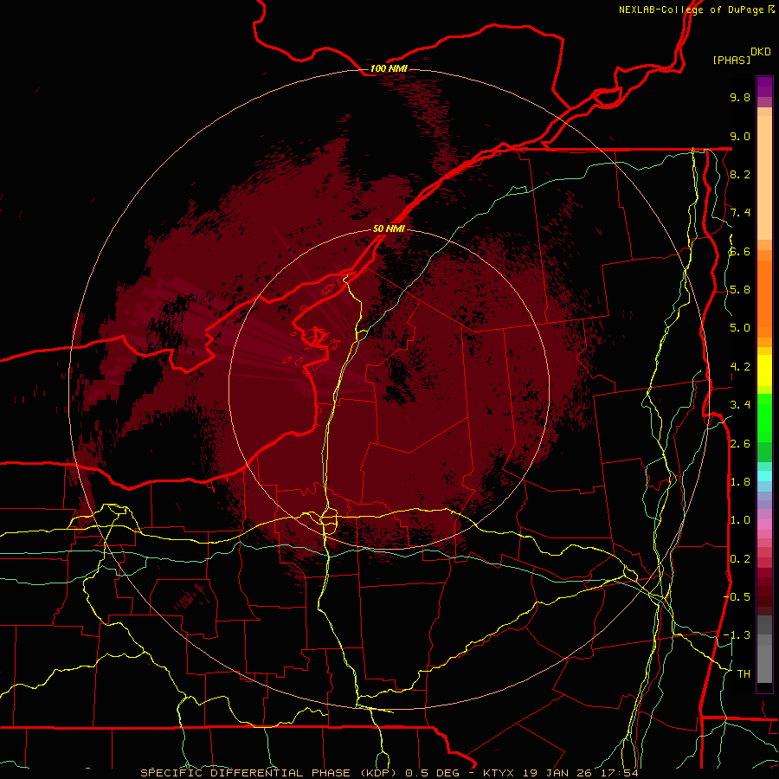Click the 17:54 timestamp

[x=621, y=773]
